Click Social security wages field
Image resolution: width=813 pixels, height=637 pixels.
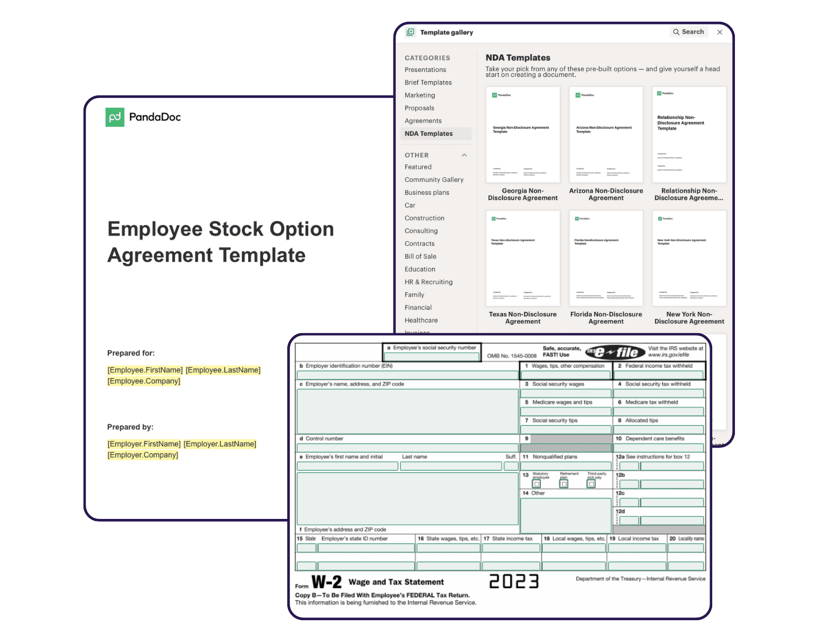click(x=566, y=393)
